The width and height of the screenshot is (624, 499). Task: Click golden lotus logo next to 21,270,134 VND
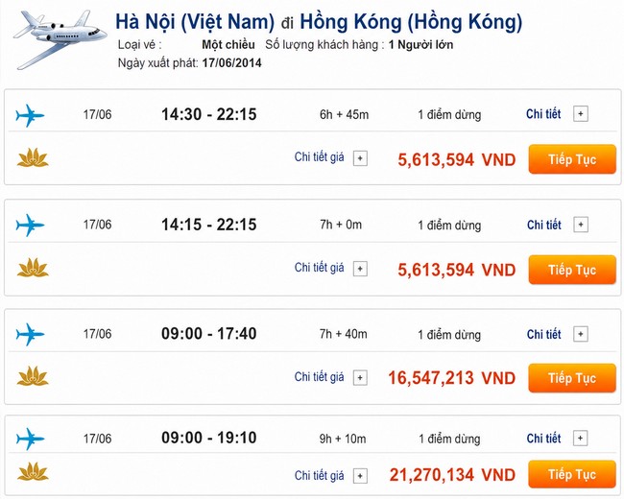pos(33,471)
